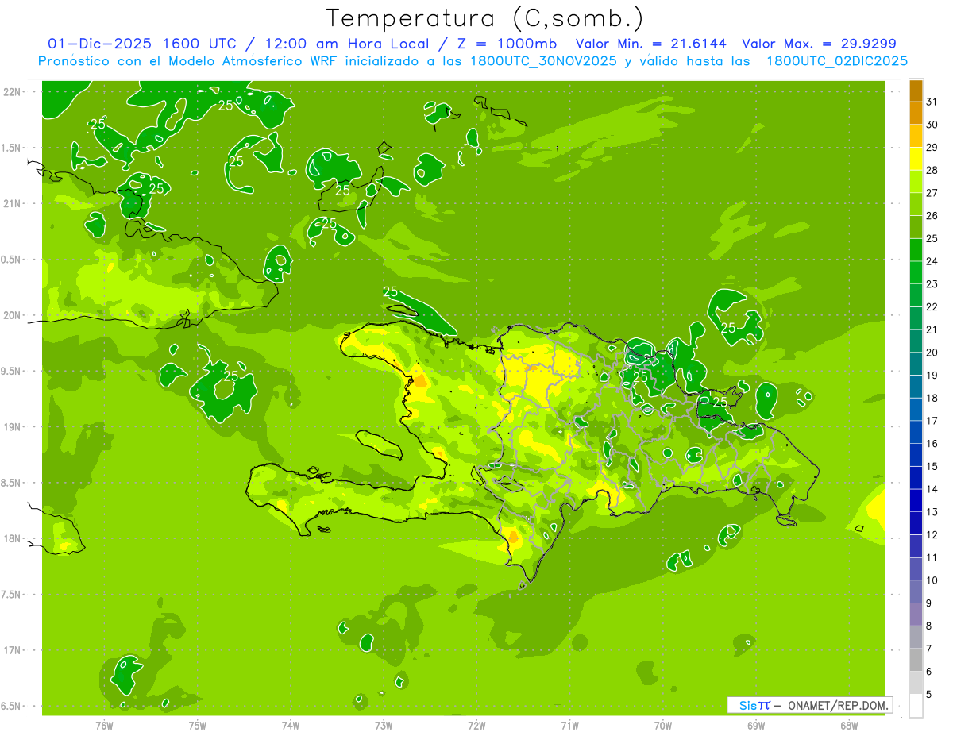
Task: Click the pressure level "Z = 1000mb"
Action: [x=505, y=44]
